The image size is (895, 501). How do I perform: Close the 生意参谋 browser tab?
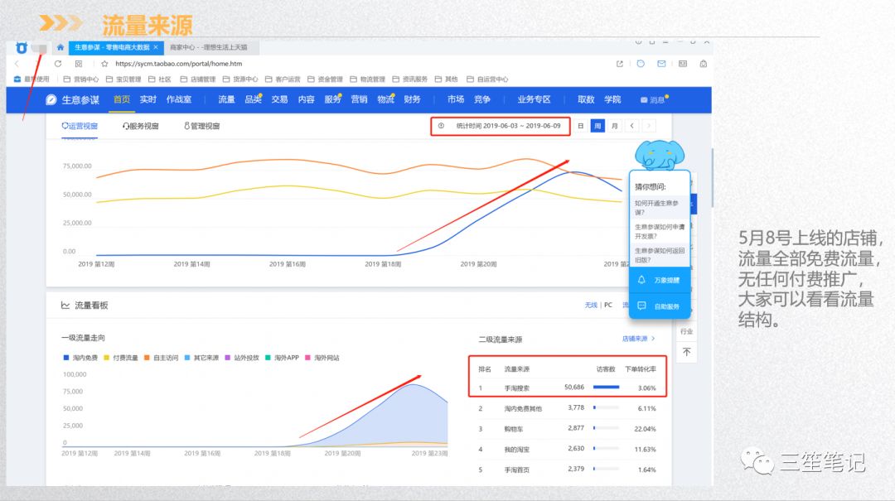156,47
